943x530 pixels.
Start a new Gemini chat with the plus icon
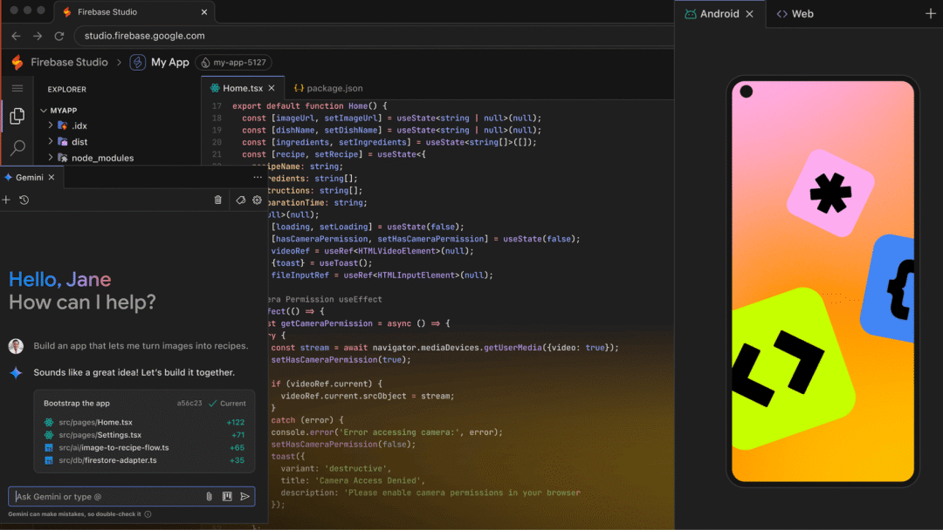[6, 200]
